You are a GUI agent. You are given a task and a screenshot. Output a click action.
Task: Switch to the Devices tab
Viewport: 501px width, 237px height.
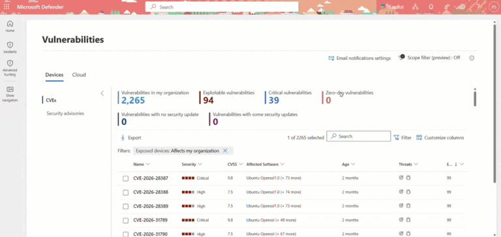point(54,75)
